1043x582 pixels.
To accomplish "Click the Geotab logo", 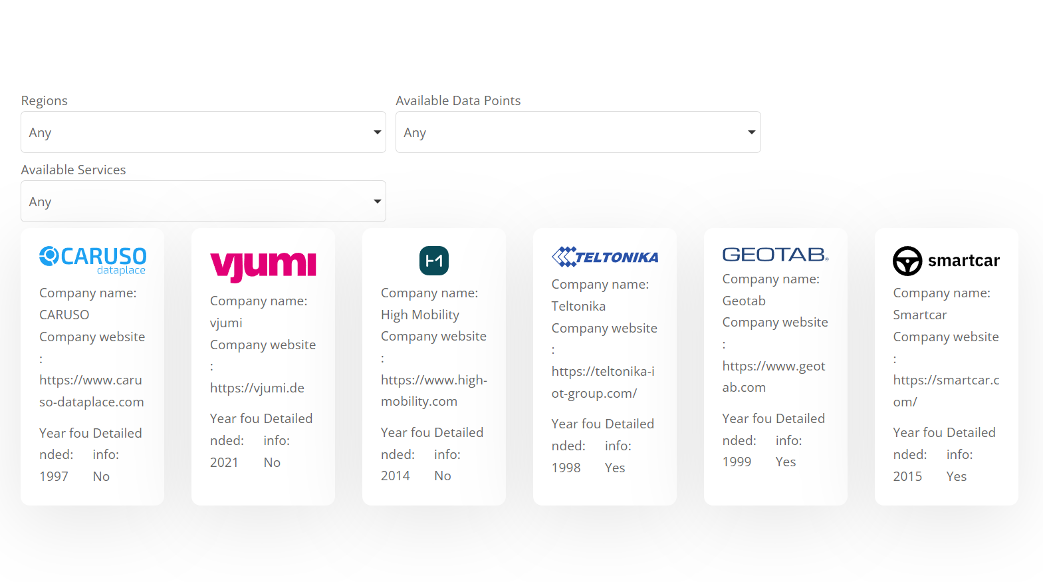I will tap(775, 254).
